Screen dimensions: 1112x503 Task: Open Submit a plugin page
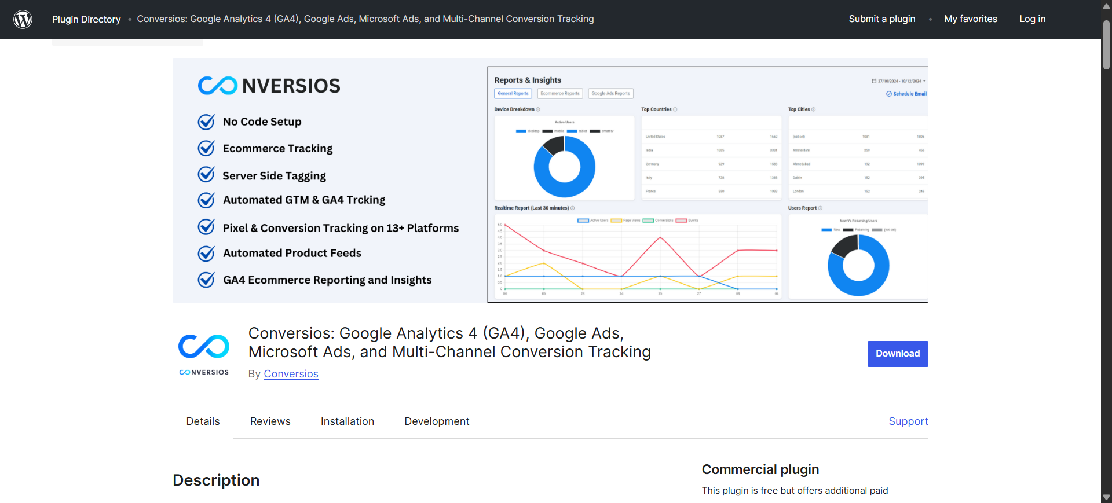882,19
